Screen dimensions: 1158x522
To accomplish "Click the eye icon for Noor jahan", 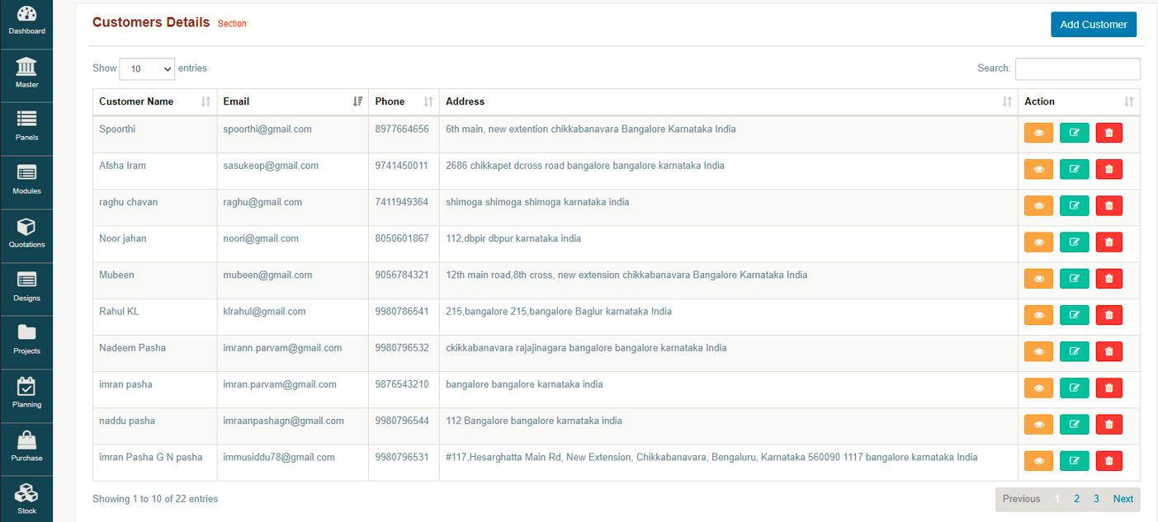I will click(x=1038, y=242).
